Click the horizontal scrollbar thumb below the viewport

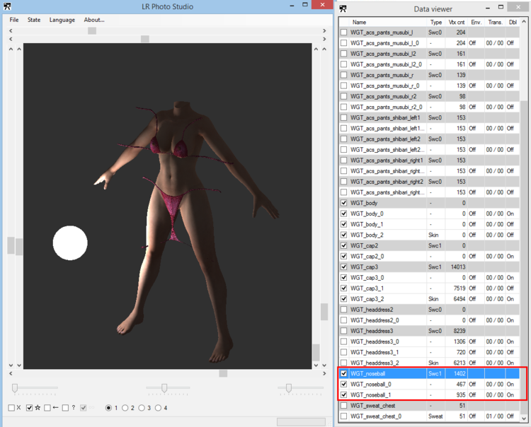[223, 373]
